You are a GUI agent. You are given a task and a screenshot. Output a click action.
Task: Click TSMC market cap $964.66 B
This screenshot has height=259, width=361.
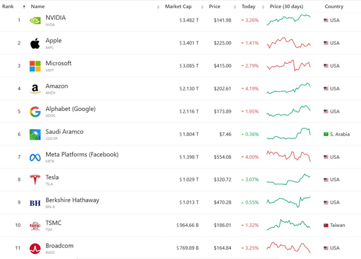tap(188, 225)
